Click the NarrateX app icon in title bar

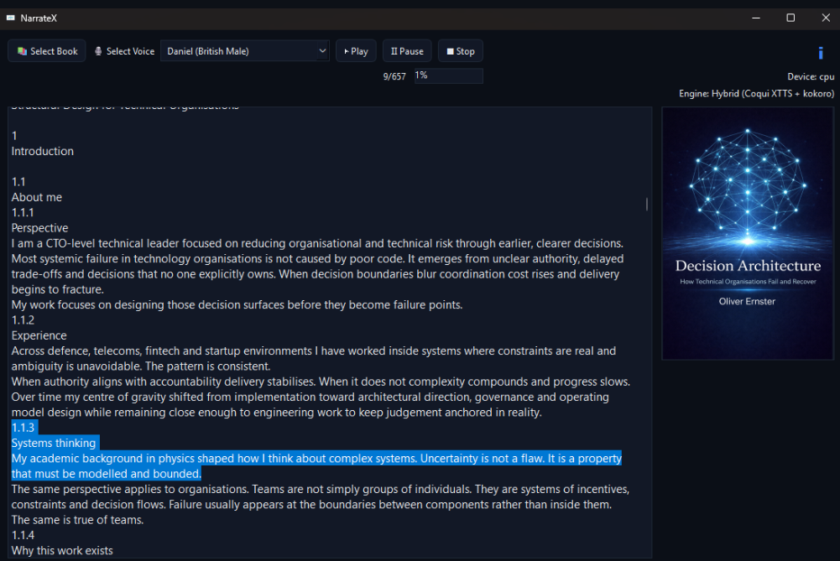click(10, 18)
